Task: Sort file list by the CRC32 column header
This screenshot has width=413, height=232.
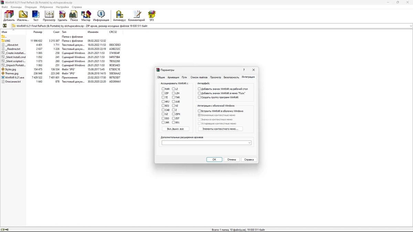Action: 115,32
